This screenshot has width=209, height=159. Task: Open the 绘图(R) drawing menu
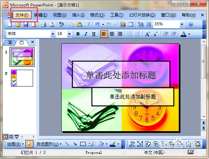click(x=15, y=144)
